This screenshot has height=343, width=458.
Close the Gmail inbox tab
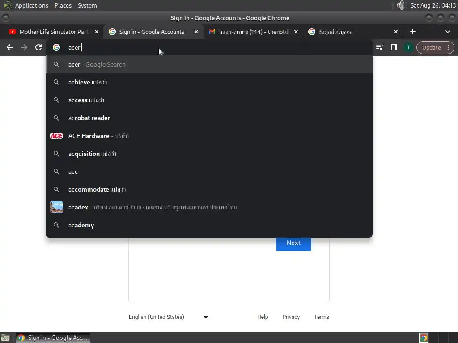(x=296, y=32)
